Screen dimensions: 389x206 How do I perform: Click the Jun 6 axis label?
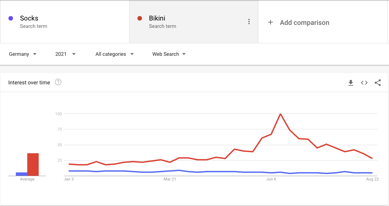click(x=271, y=179)
